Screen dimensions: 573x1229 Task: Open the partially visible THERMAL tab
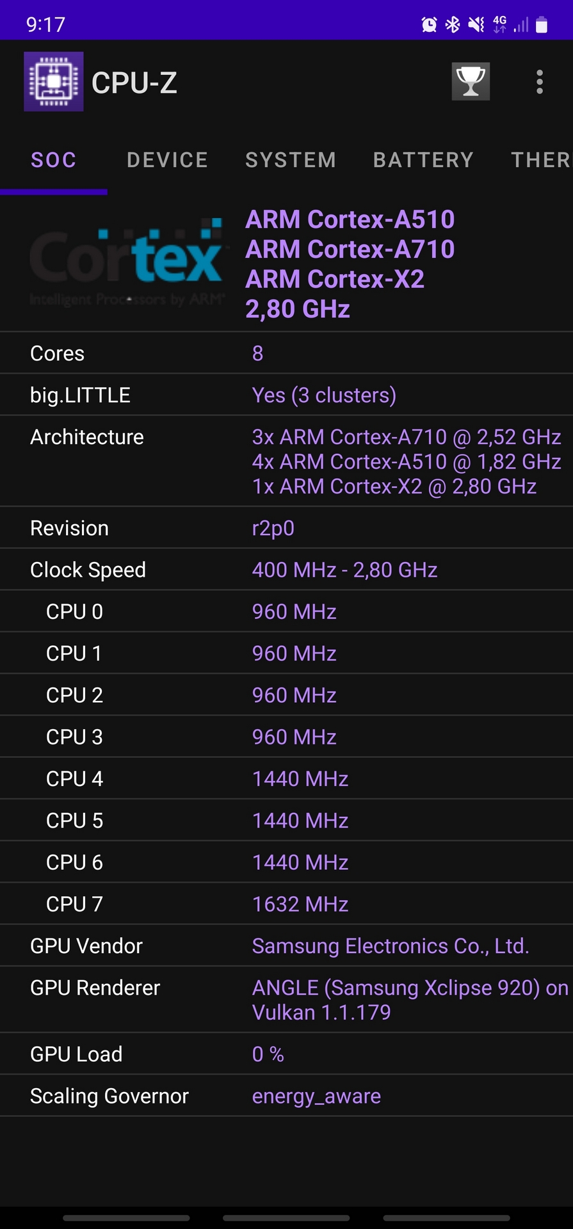[540, 160]
